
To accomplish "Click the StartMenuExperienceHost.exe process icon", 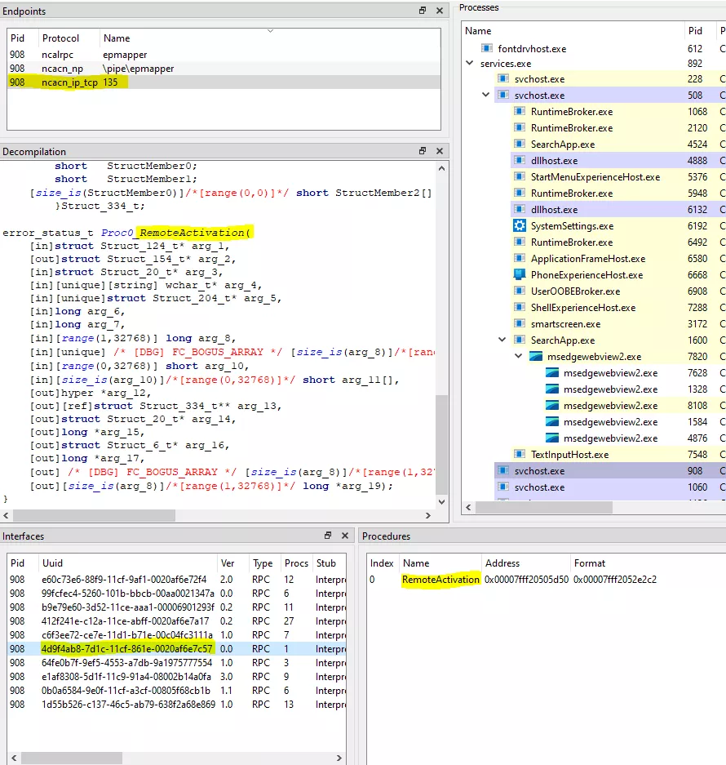I will click(520, 176).
